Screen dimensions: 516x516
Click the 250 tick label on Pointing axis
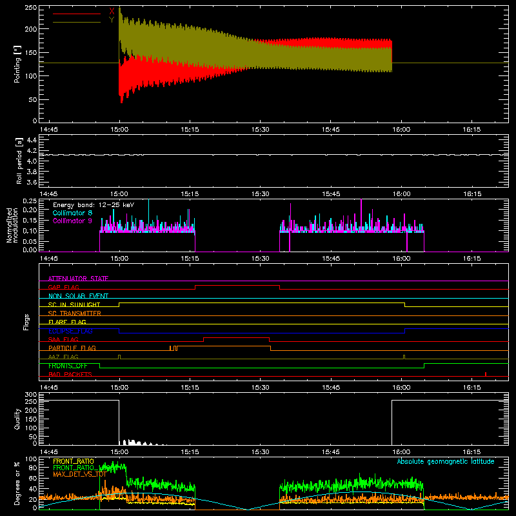pos(30,8)
